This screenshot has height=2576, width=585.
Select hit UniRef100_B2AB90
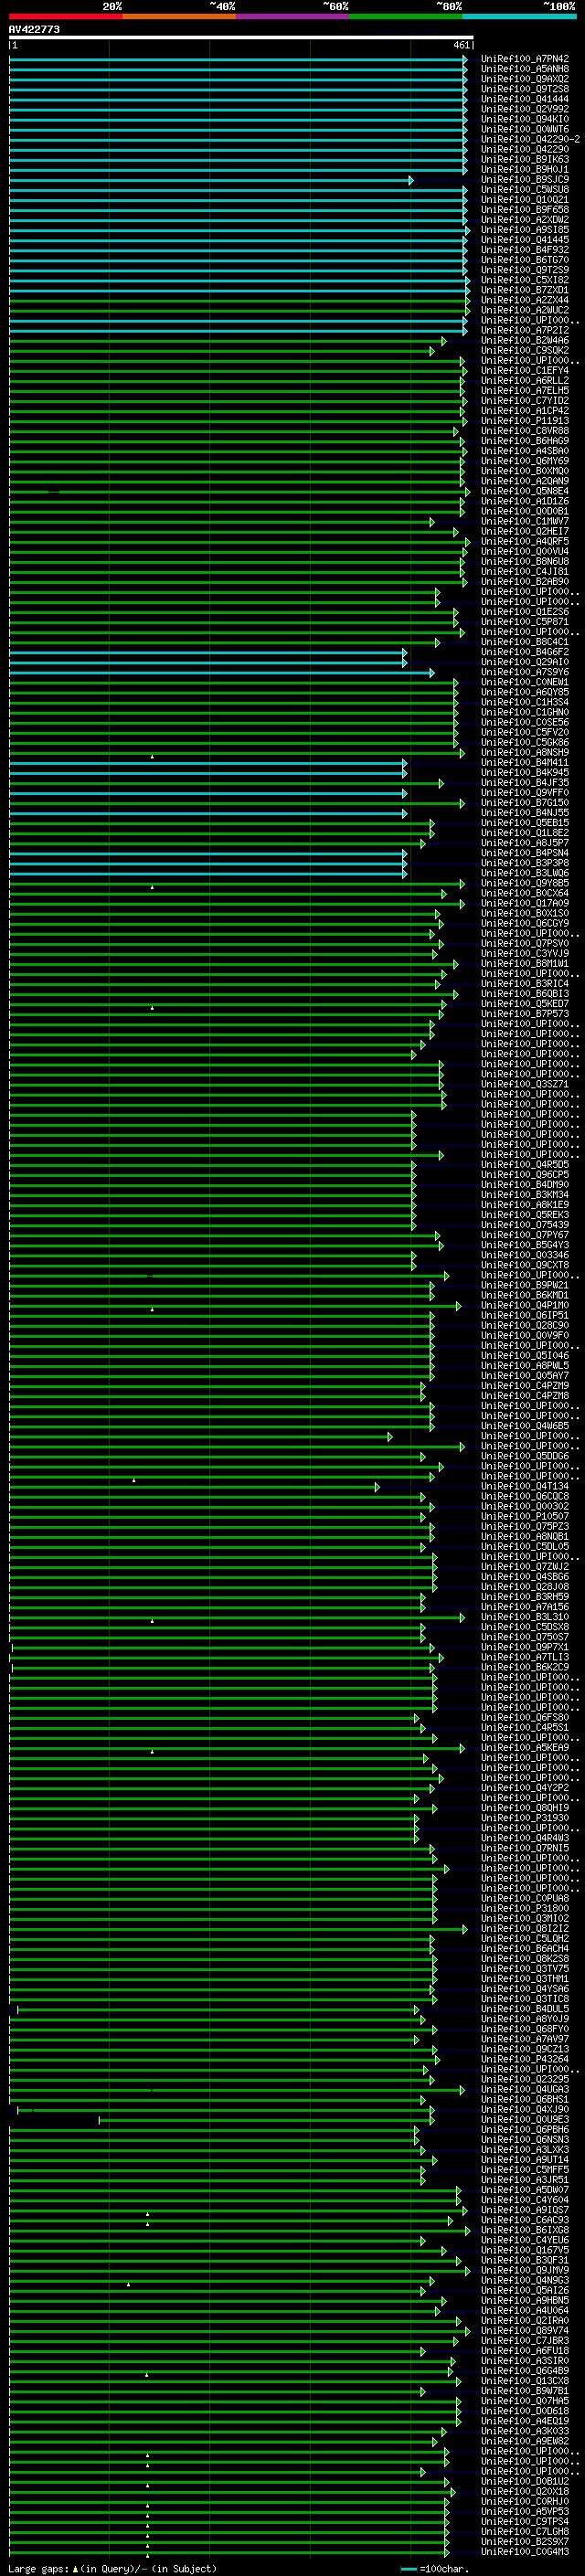click(524, 581)
